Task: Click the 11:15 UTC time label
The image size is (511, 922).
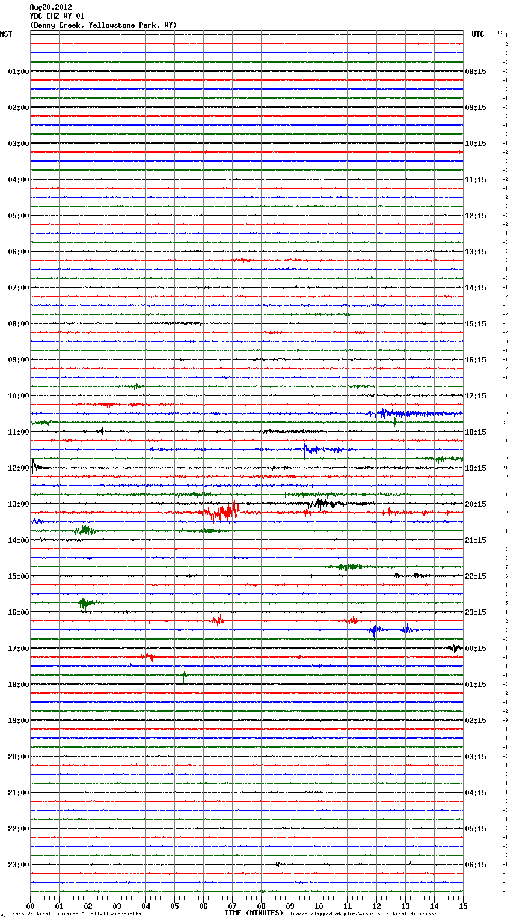Action: (476, 180)
